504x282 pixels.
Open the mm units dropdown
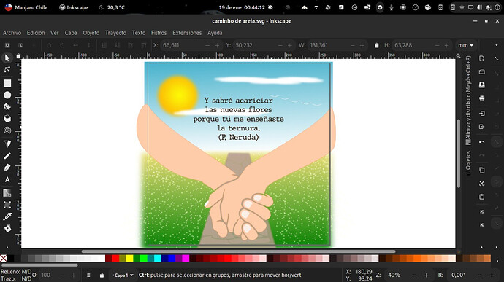pyautogui.click(x=465, y=46)
